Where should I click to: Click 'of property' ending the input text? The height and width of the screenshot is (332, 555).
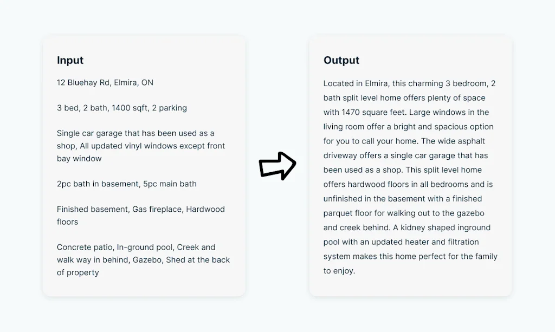click(x=78, y=272)
